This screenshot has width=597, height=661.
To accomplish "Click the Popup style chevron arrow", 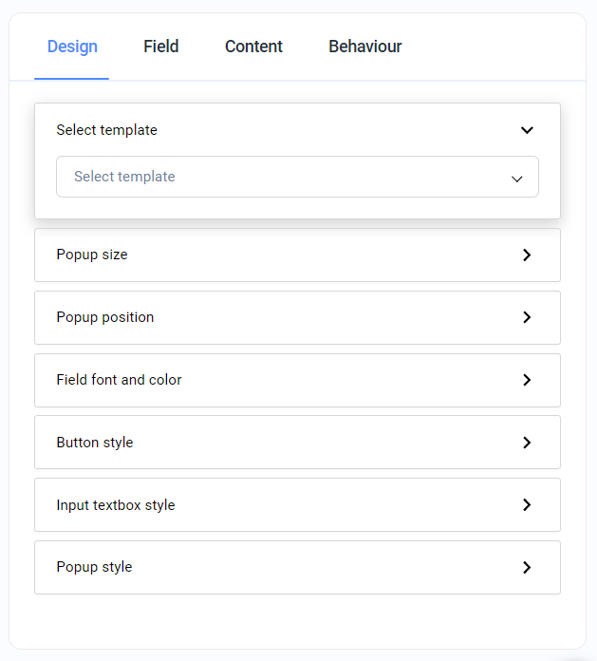I will (x=527, y=568).
